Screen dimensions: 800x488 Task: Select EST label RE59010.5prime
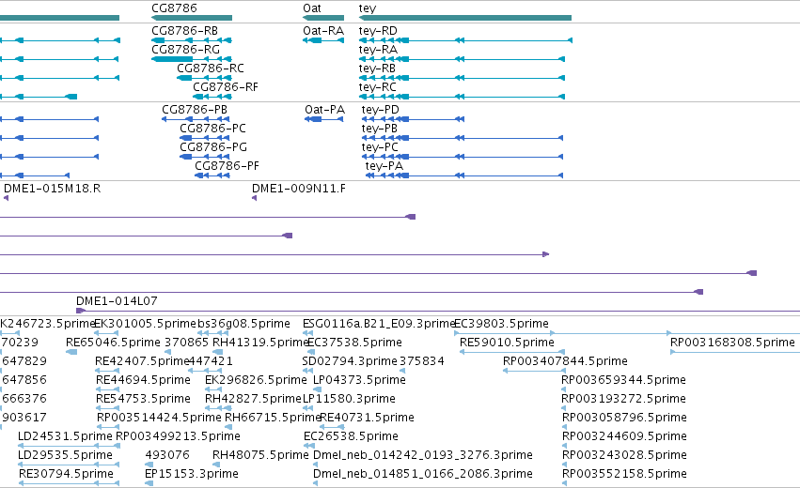tap(507, 343)
